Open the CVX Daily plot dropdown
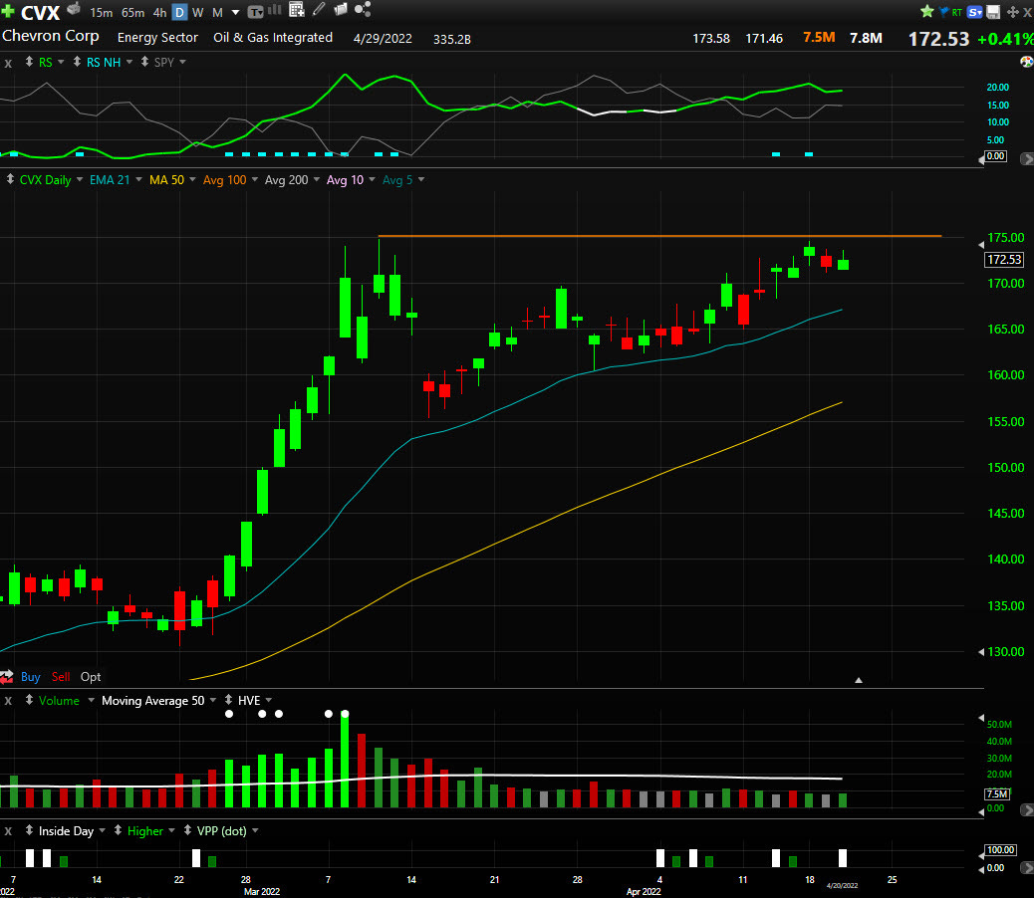 pyautogui.click(x=80, y=179)
